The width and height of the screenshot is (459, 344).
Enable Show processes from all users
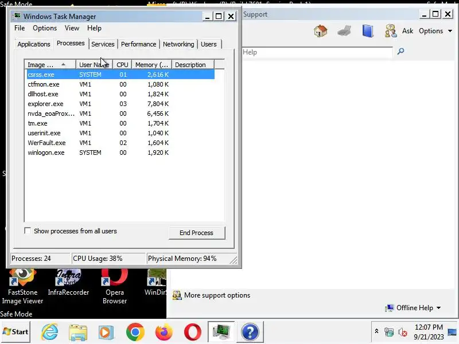[x=27, y=231]
